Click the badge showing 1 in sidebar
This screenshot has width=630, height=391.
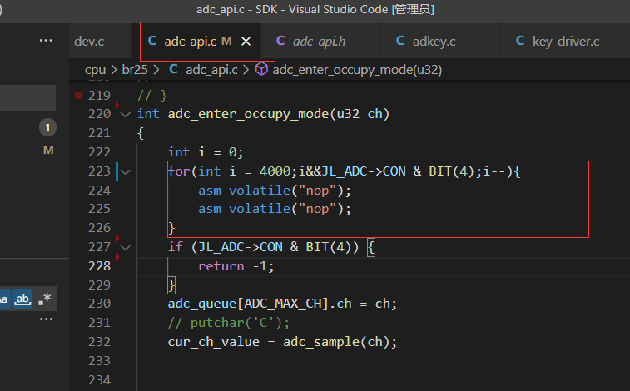point(47,127)
